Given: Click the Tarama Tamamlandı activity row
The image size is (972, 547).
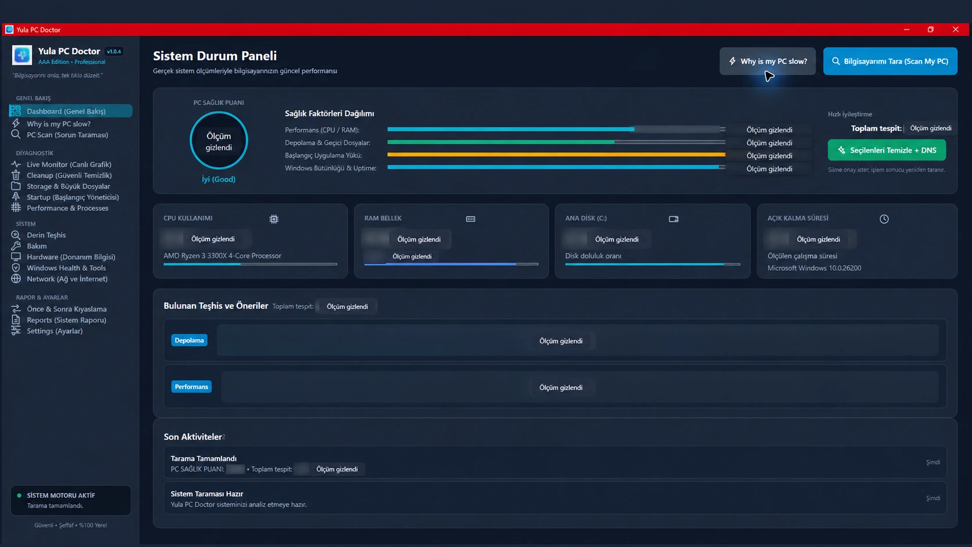Looking at the screenshot, I should [x=555, y=463].
